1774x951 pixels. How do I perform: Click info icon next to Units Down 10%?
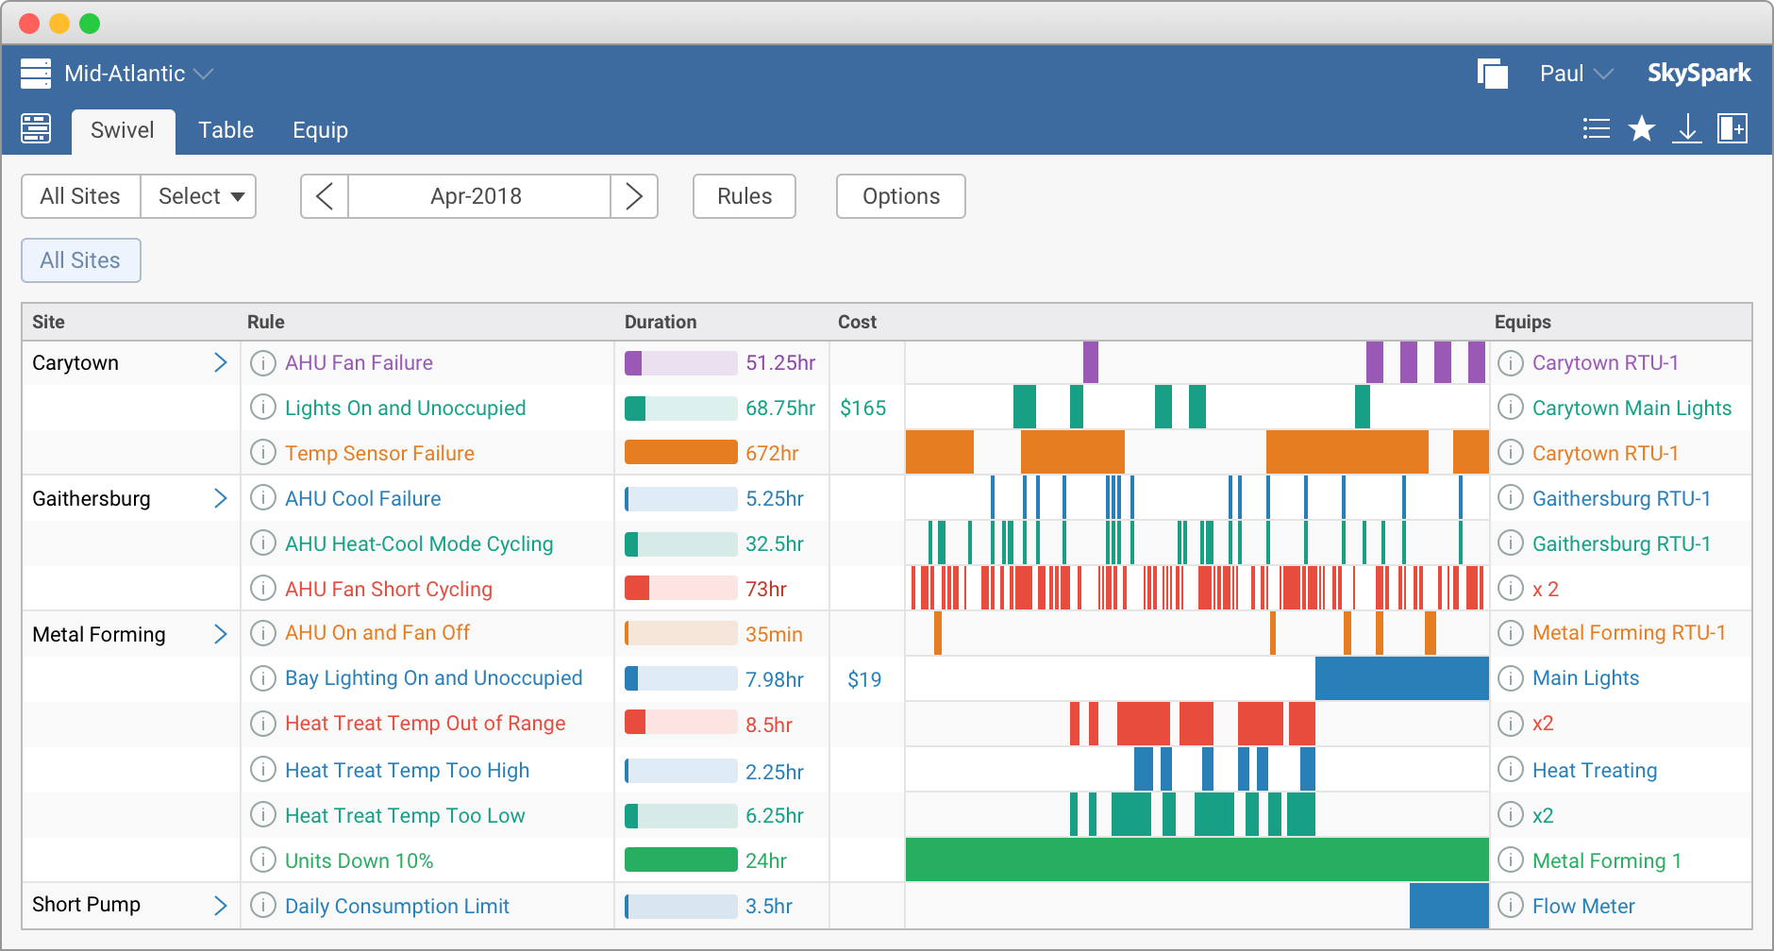(x=262, y=859)
